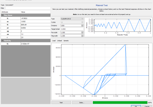The image size is (153, 107).
Task: Click the green progress bar
Action: click(x=120, y=103)
